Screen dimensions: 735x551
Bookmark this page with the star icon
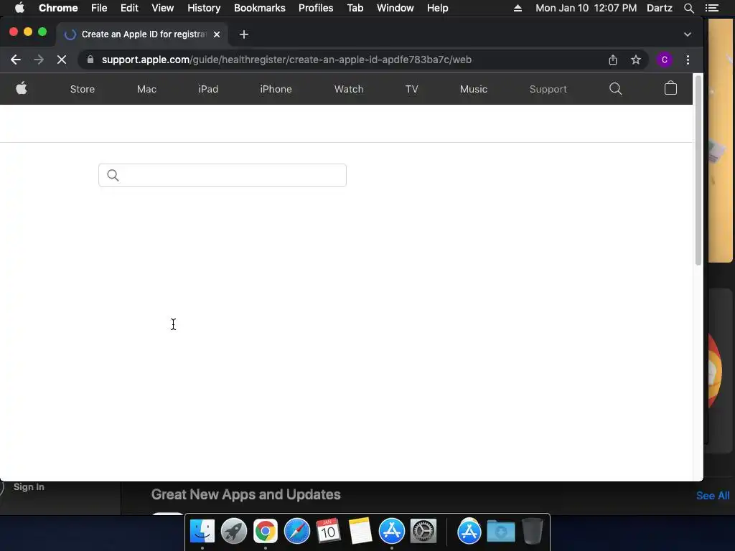pos(636,60)
